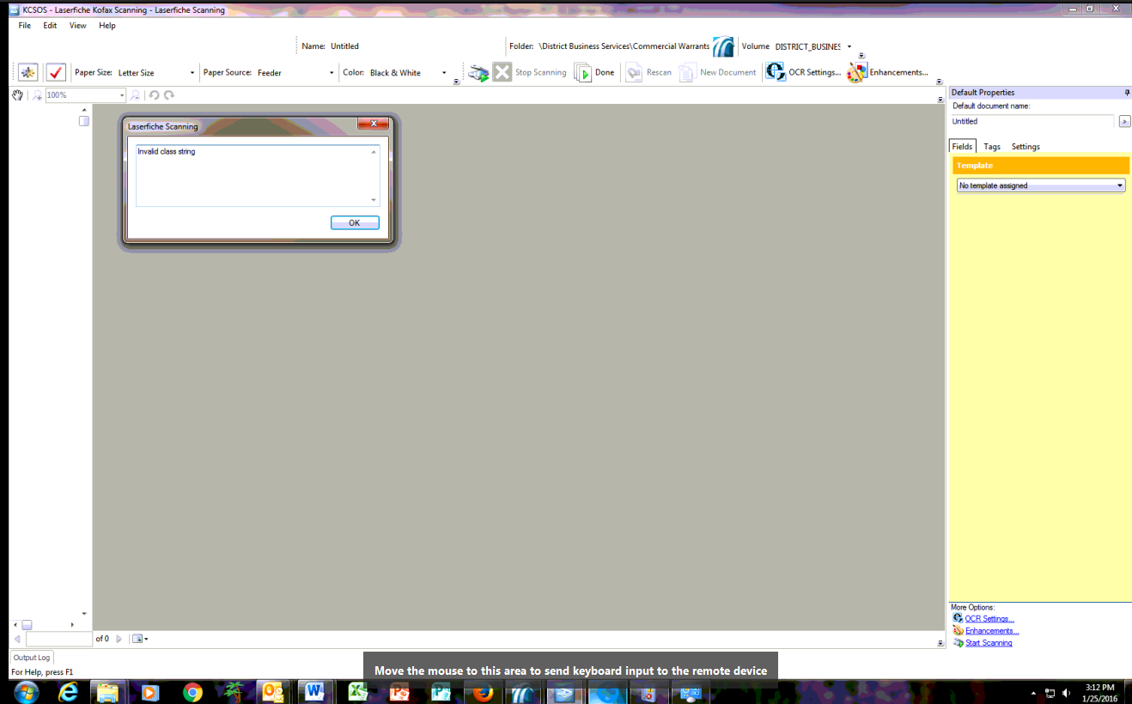
Task: Click the Enhancements link under More Options
Action: click(992, 631)
